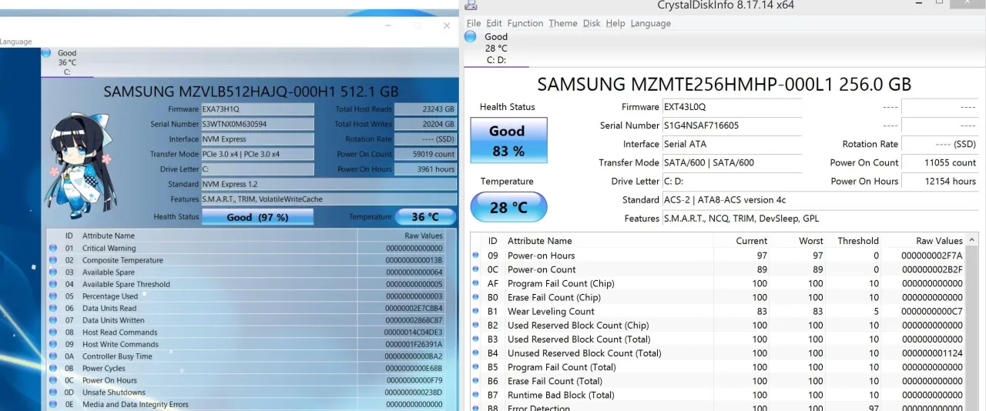Select the Power Cycles attribute name

coord(103,368)
